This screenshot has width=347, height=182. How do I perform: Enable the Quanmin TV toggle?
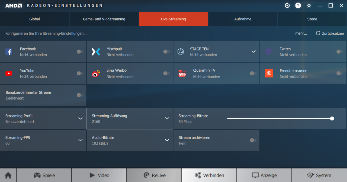click(253, 73)
